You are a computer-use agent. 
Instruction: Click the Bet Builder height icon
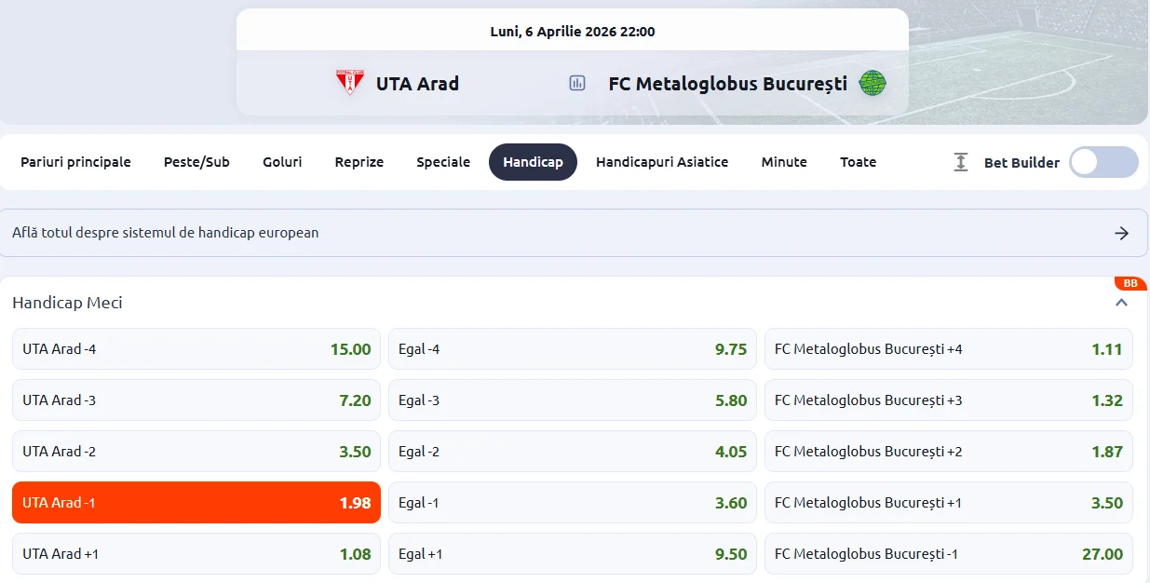pyautogui.click(x=961, y=162)
